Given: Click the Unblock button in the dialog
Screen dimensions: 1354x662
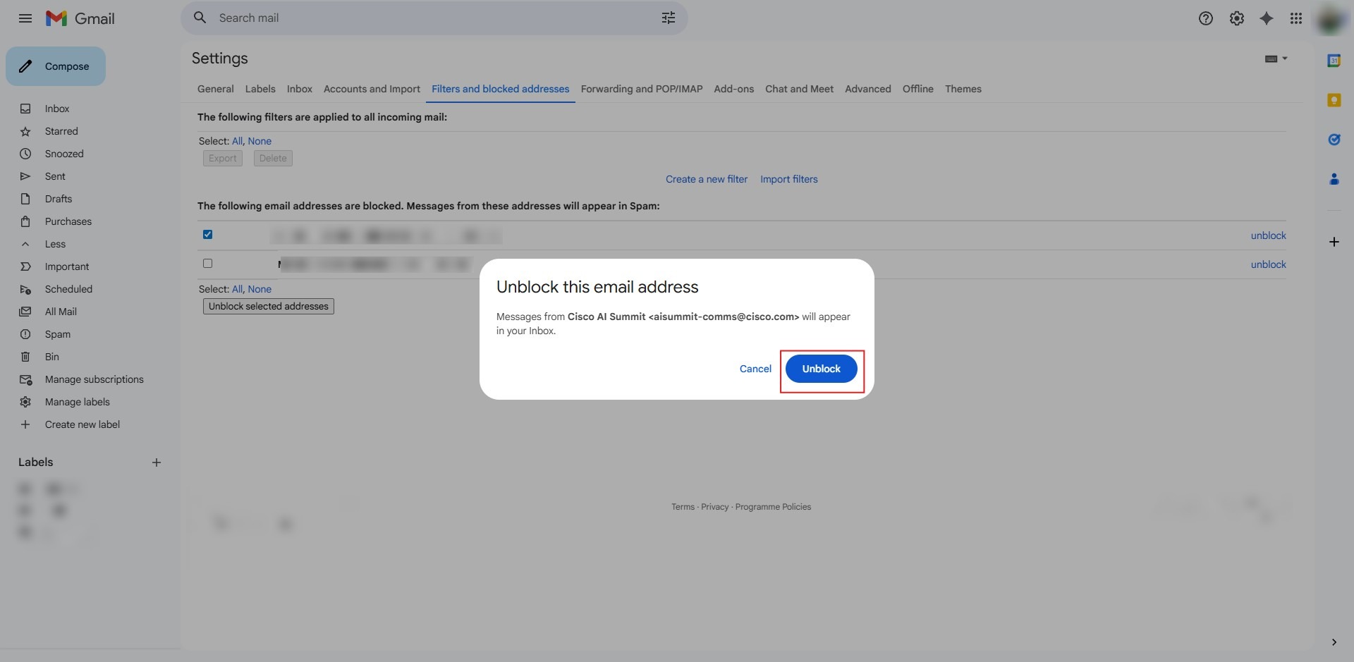Looking at the screenshot, I should pyautogui.click(x=821, y=369).
